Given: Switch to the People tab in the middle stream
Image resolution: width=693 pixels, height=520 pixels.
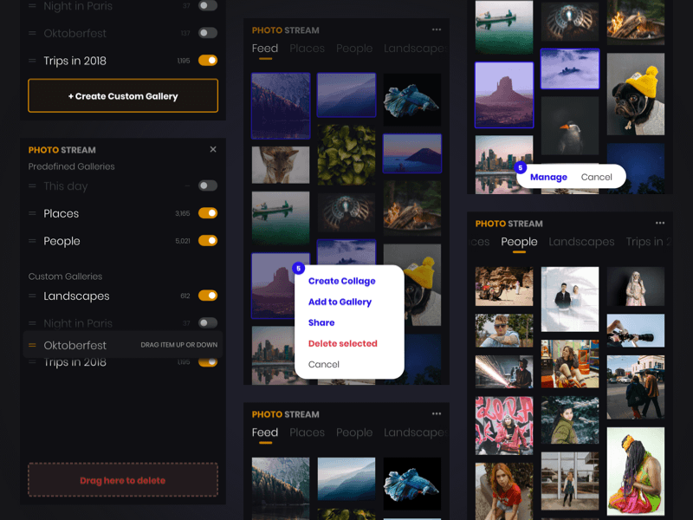Looking at the screenshot, I should [x=354, y=49].
